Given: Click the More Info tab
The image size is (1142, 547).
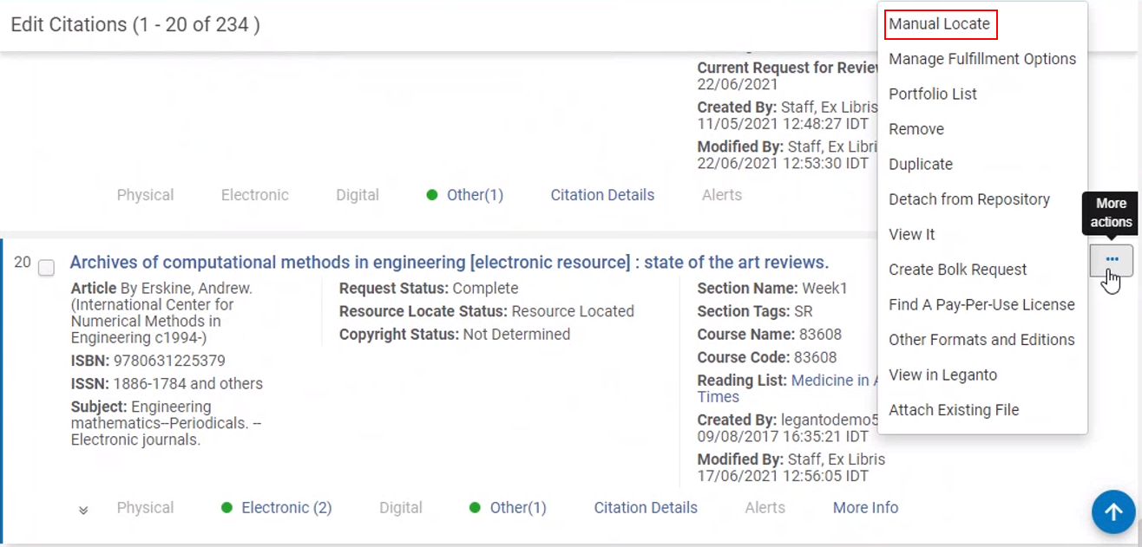Looking at the screenshot, I should [x=865, y=508].
